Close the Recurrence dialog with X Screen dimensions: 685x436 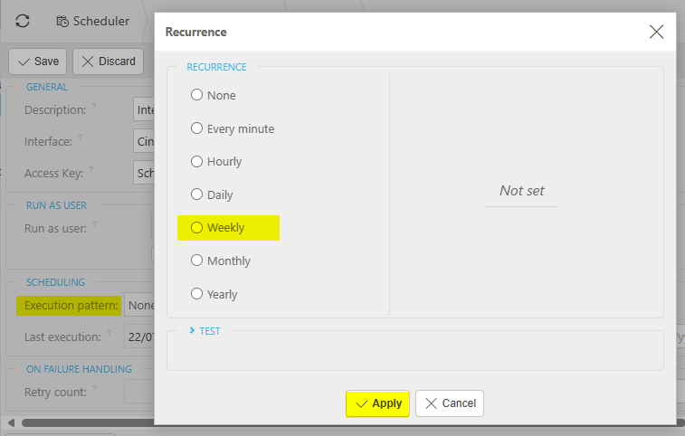click(657, 32)
